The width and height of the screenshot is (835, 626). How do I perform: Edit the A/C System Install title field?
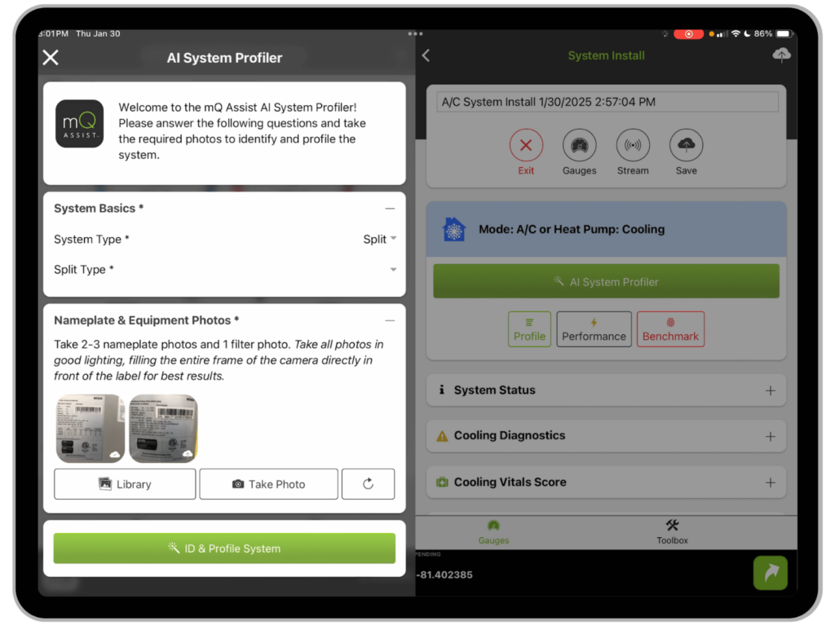click(606, 101)
